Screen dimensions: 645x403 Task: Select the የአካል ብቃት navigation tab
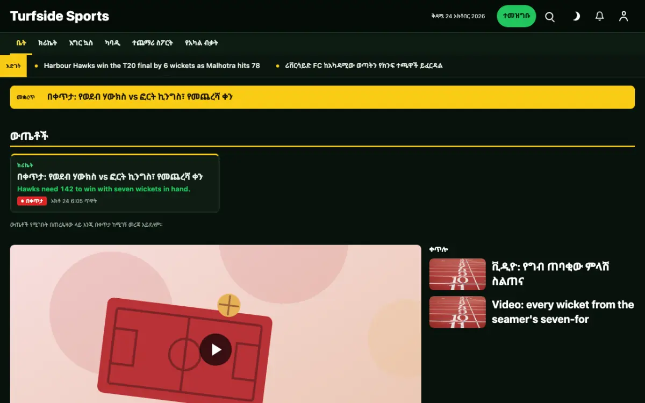(202, 43)
